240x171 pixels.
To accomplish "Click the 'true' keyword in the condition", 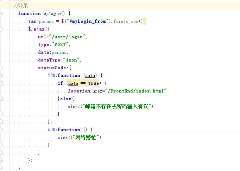I will pyautogui.click(x=94, y=83).
